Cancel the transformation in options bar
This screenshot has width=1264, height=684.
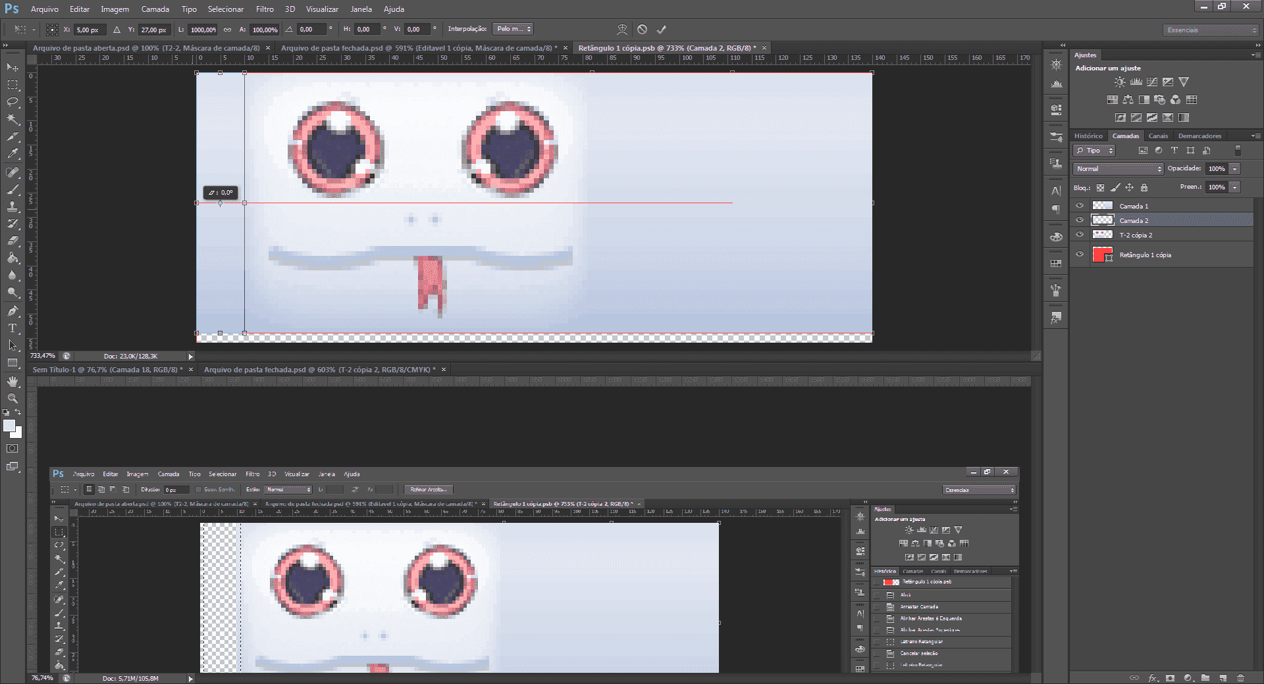[643, 30]
